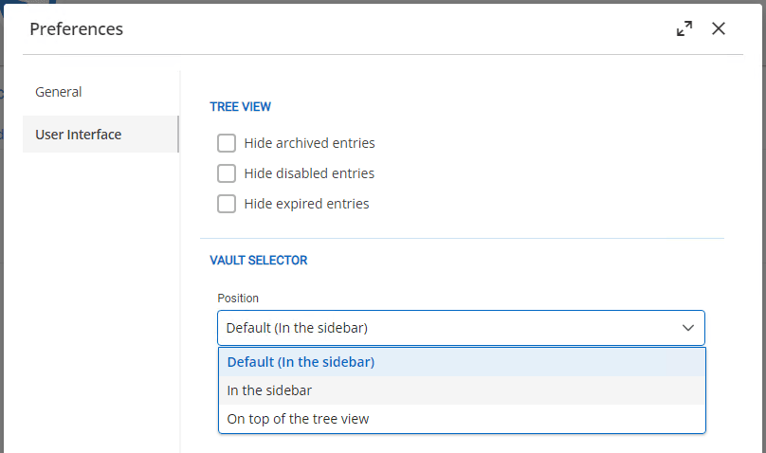Check the Hide expired entries option
766x453 pixels.
click(227, 204)
